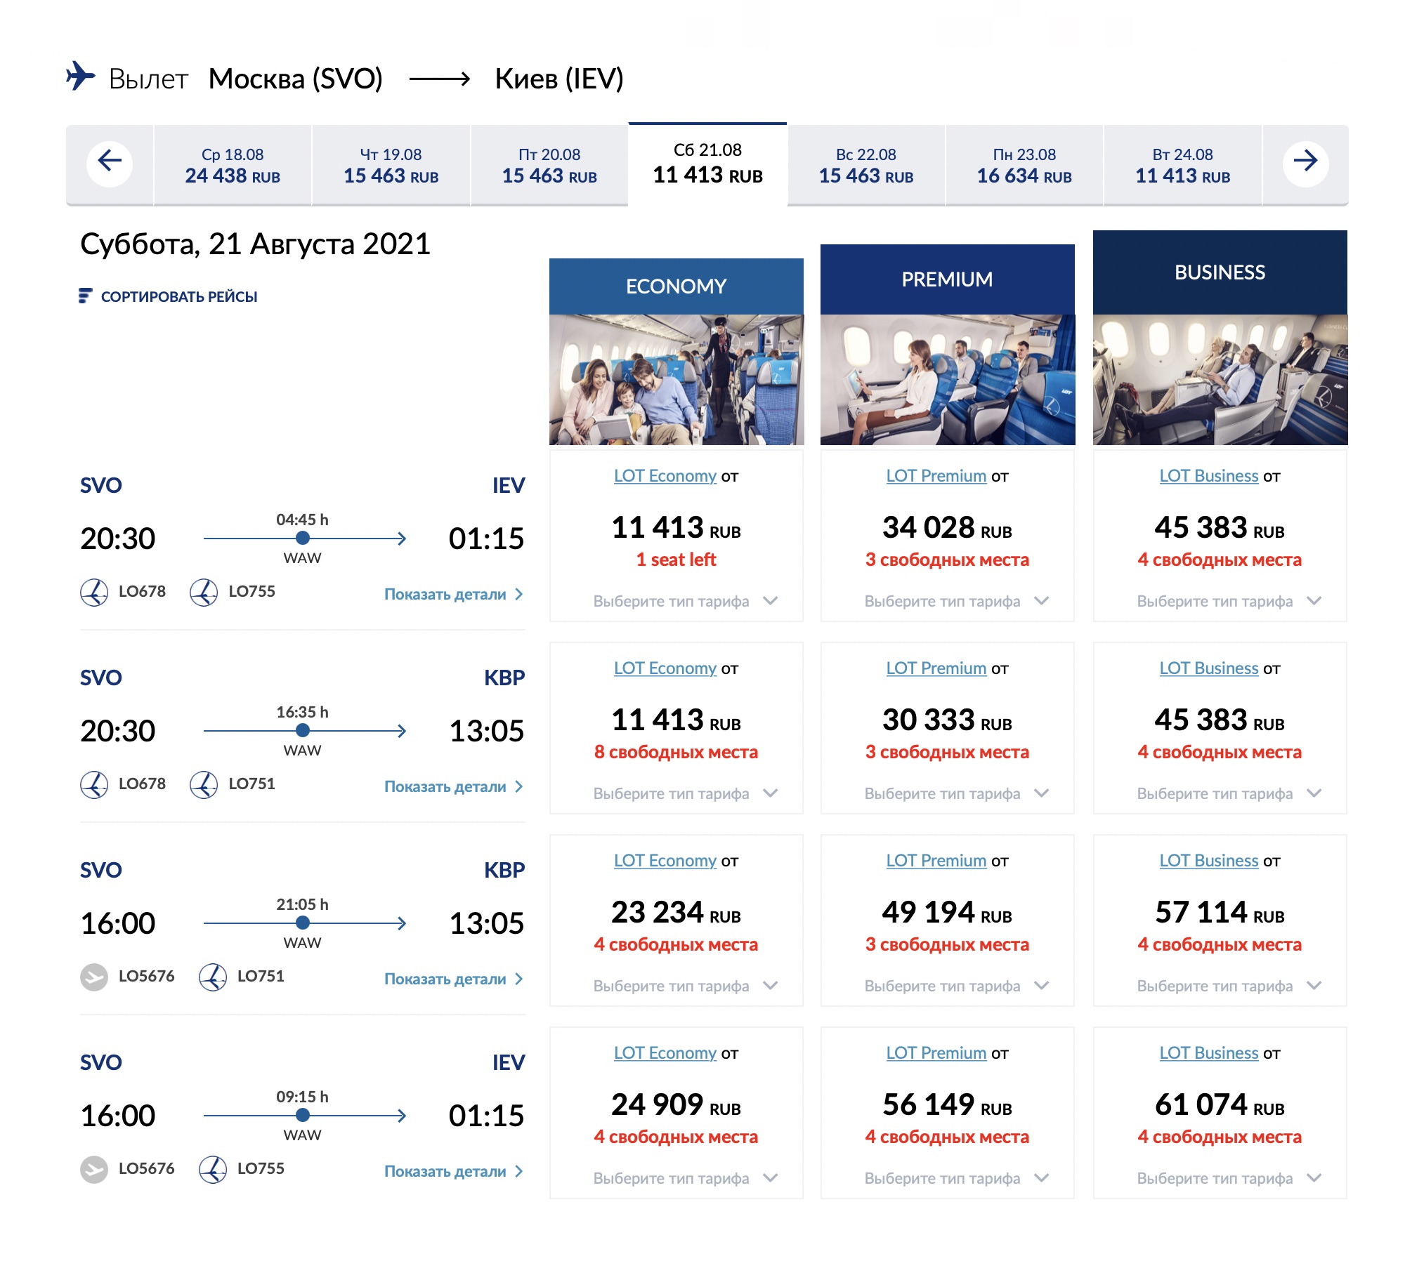Open LOT Business link above 57 114 RUB

click(x=1208, y=861)
